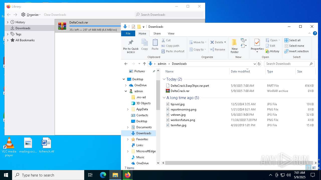Open Microsoft Edge from taskbar
This screenshot has height=180, width=321.
103,175
